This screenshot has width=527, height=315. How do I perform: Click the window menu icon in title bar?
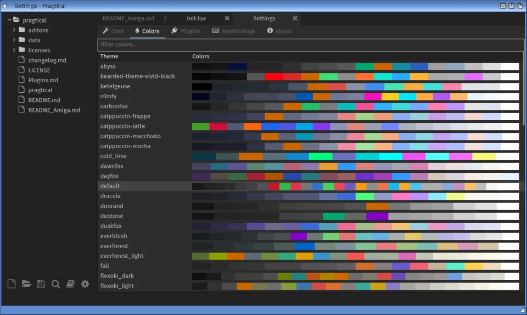pos(5,5)
